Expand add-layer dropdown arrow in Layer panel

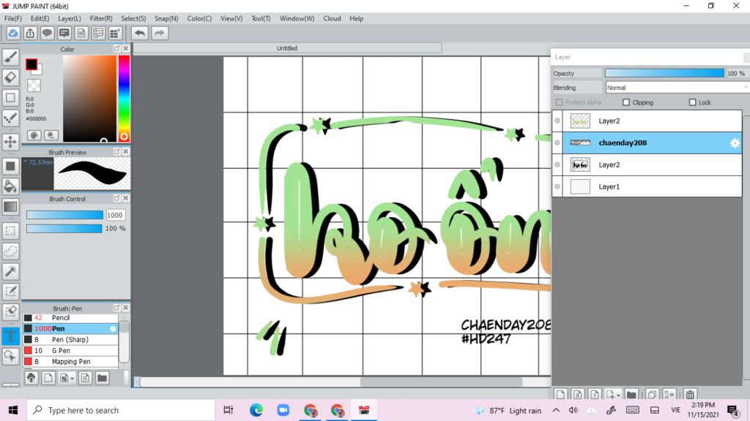coord(618,395)
